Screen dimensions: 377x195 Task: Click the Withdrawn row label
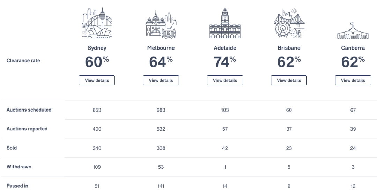19,167
